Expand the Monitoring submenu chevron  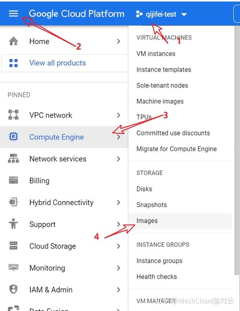(x=118, y=268)
